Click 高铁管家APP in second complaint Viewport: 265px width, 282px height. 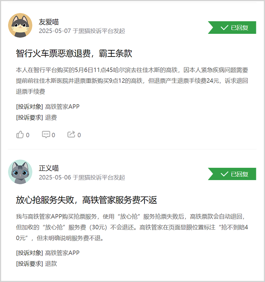point(62,253)
